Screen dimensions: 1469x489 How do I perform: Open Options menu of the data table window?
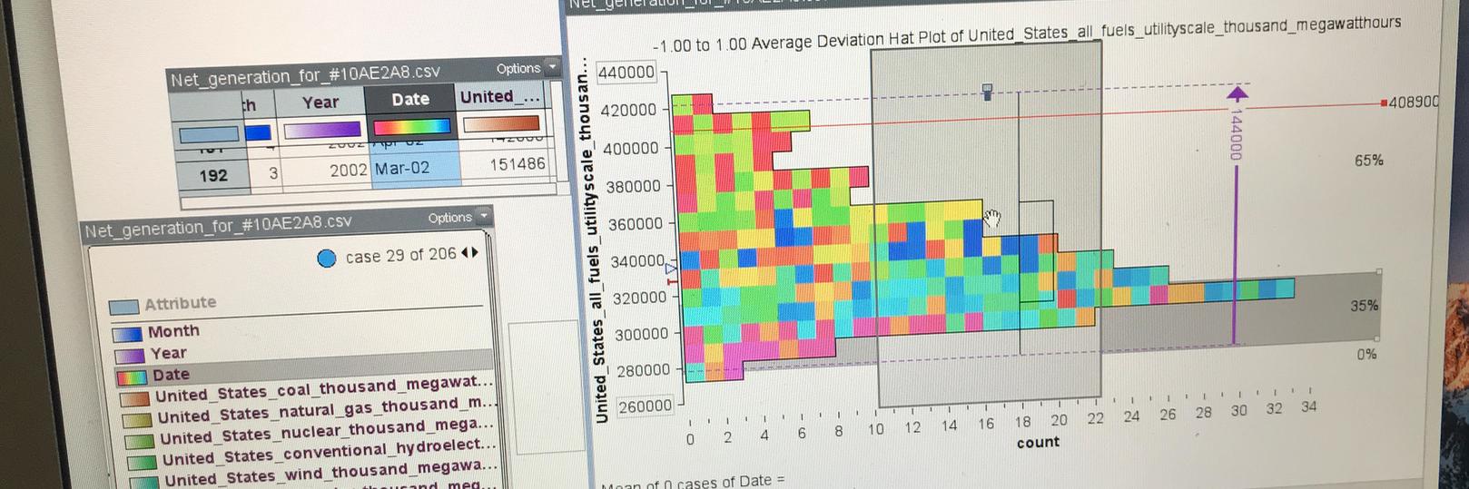coord(518,68)
